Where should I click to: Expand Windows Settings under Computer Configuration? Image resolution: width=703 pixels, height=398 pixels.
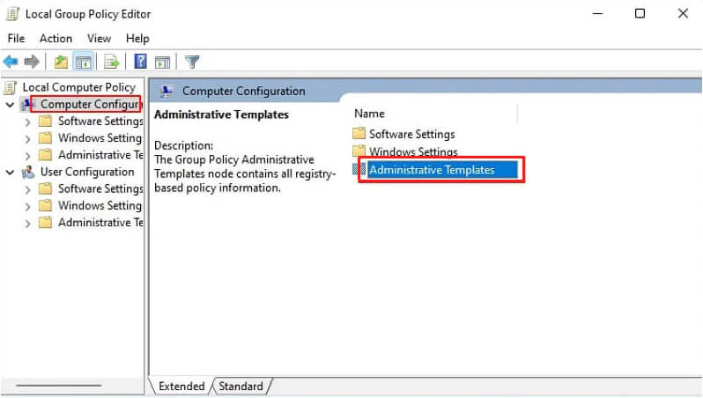tap(28, 139)
